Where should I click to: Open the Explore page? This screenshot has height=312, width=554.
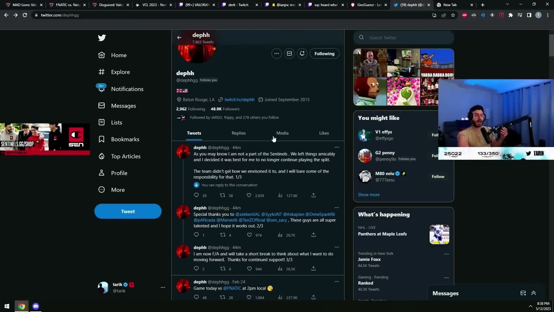[114, 72]
